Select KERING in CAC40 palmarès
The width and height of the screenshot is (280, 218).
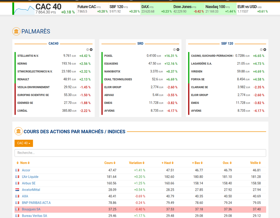pyautogui.click(x=22, y=64)
